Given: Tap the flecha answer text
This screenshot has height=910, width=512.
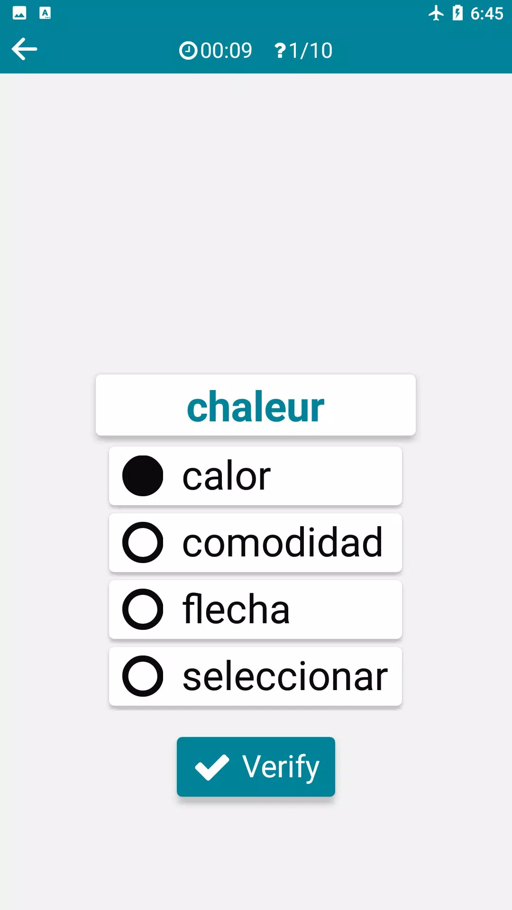Looking at the screenshot, I should (236, 610).
